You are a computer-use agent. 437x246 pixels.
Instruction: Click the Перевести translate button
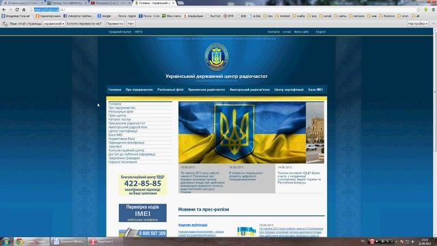coord(115,24)
